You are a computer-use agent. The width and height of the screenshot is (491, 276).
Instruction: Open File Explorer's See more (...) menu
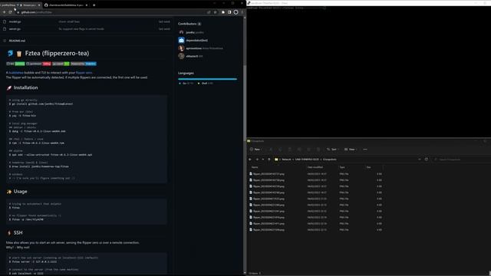point(365,149)
